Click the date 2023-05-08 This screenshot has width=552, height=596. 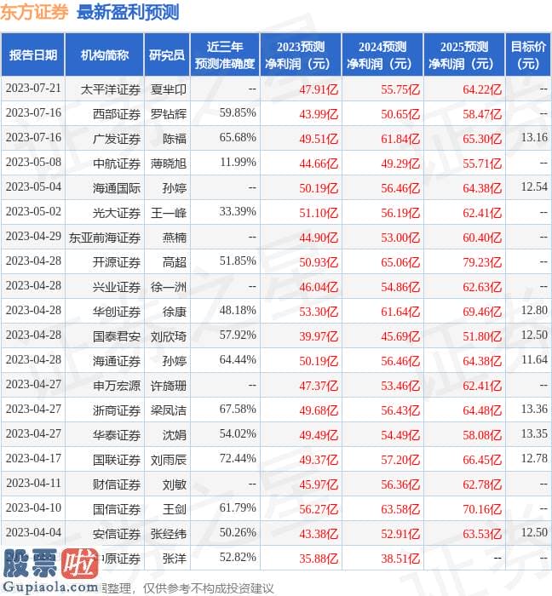[33, 163]
